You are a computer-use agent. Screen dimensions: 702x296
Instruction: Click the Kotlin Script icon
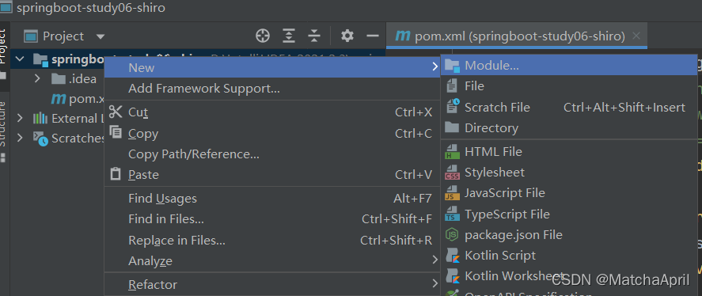[453, 256]
